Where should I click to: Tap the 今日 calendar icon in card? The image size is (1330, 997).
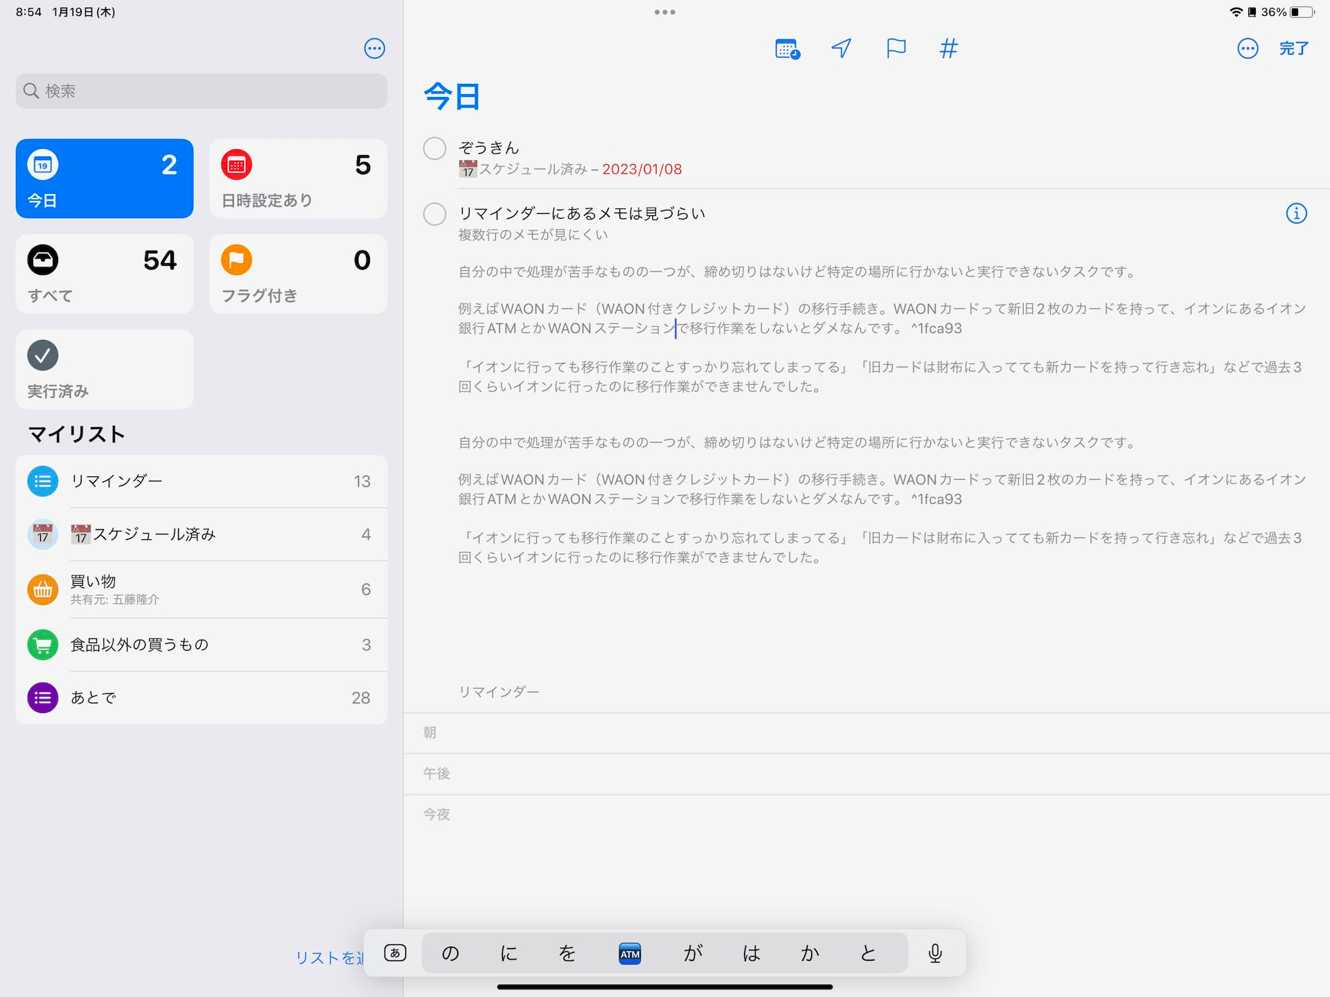(x=43, y=165)
